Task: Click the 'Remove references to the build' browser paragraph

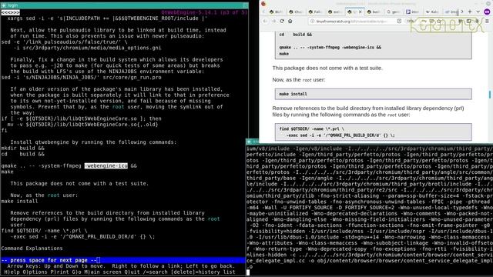Action: point(368,111)
